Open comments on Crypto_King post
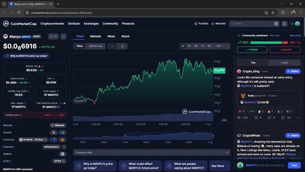Viewport: 305px width, 172px height. click(258, 118)
